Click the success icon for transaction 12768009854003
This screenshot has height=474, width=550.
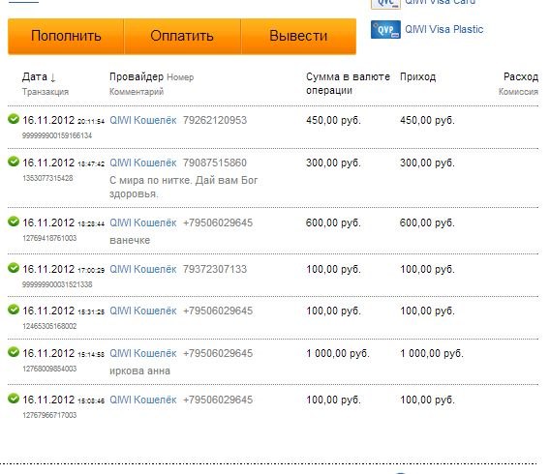[x=14, y=352]
